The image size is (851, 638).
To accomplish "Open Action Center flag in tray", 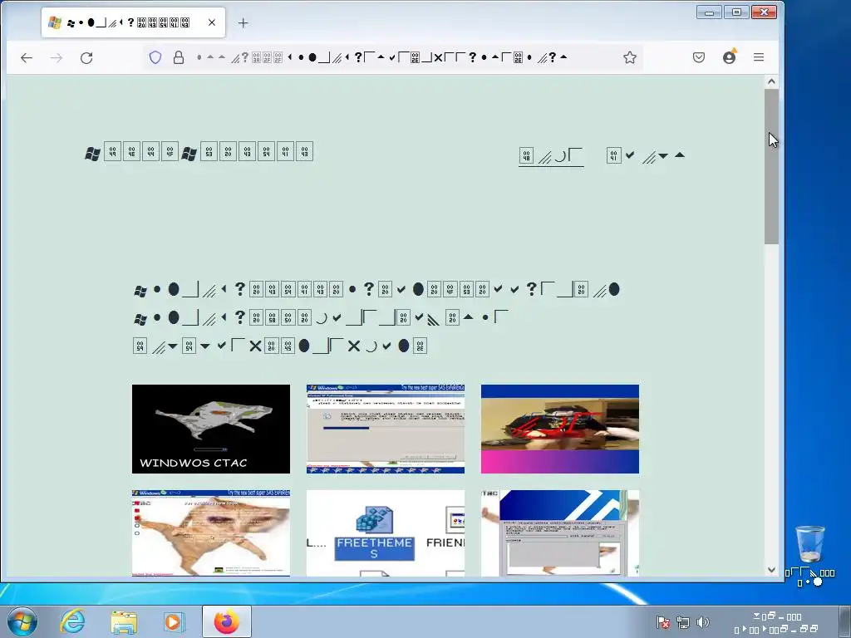I will (662, 622).
